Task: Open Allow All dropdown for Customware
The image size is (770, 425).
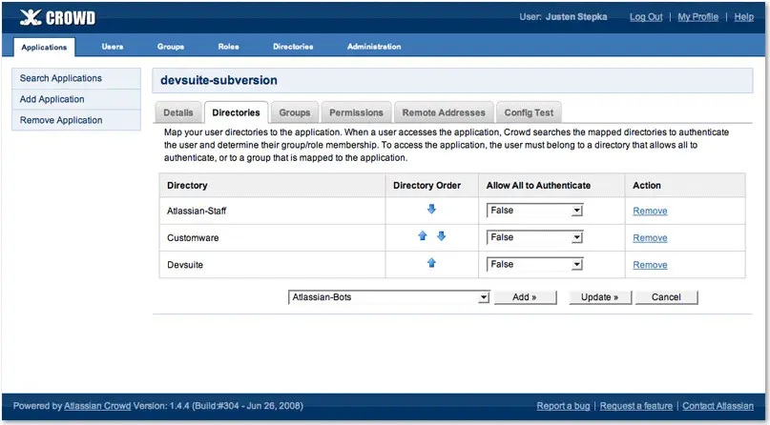Action: (534, 237)
